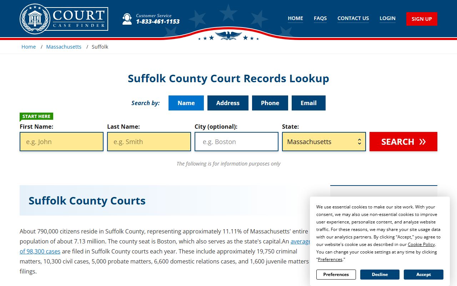The width and height of the screenshot is (457, 286).
Task: Call customer service number 1-833-461-1153
Action: [158, 22]
